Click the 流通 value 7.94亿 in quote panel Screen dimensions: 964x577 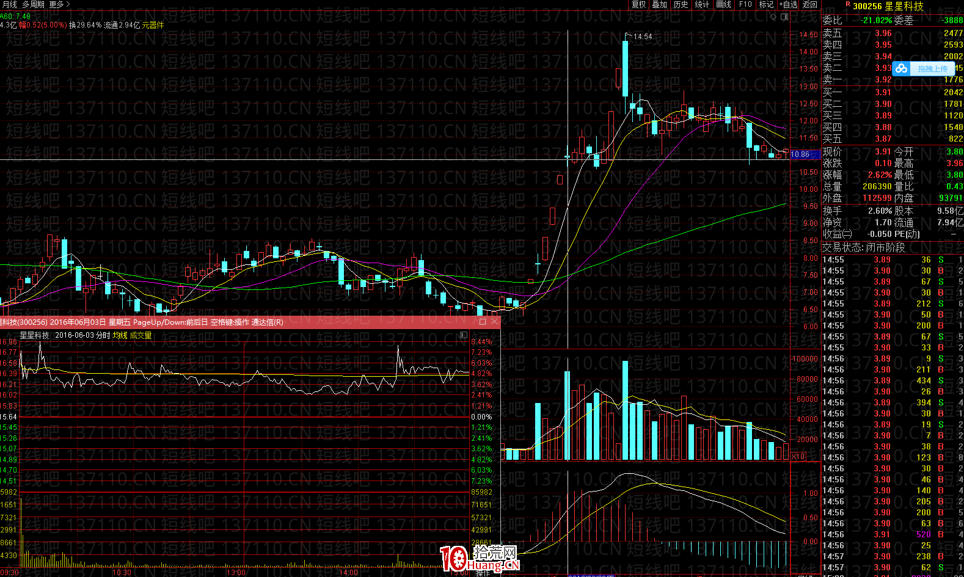point(951,223)
